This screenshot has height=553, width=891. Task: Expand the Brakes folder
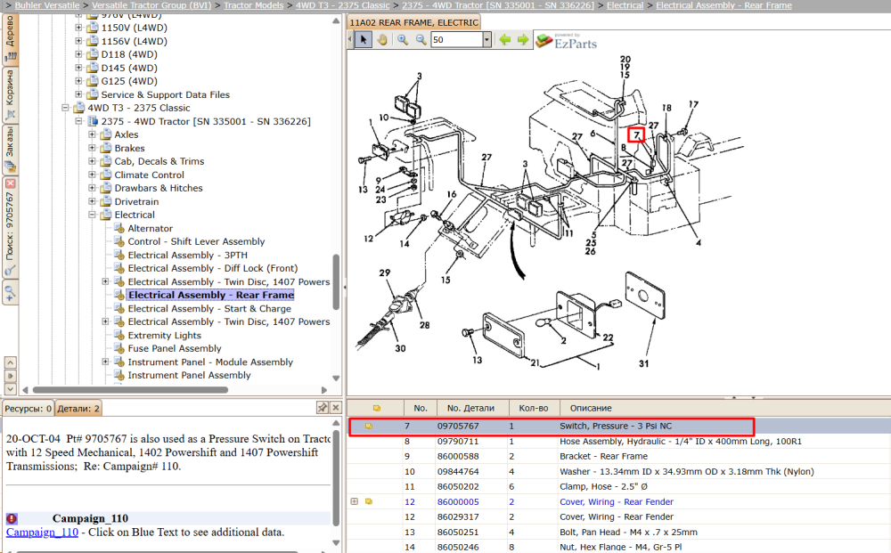[92, 148]
